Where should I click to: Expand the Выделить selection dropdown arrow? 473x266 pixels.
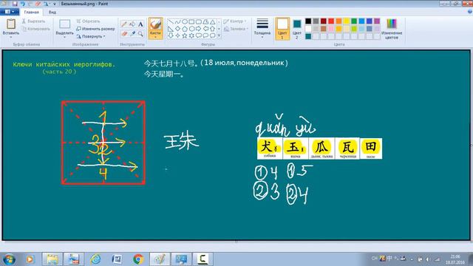point(64,37)
